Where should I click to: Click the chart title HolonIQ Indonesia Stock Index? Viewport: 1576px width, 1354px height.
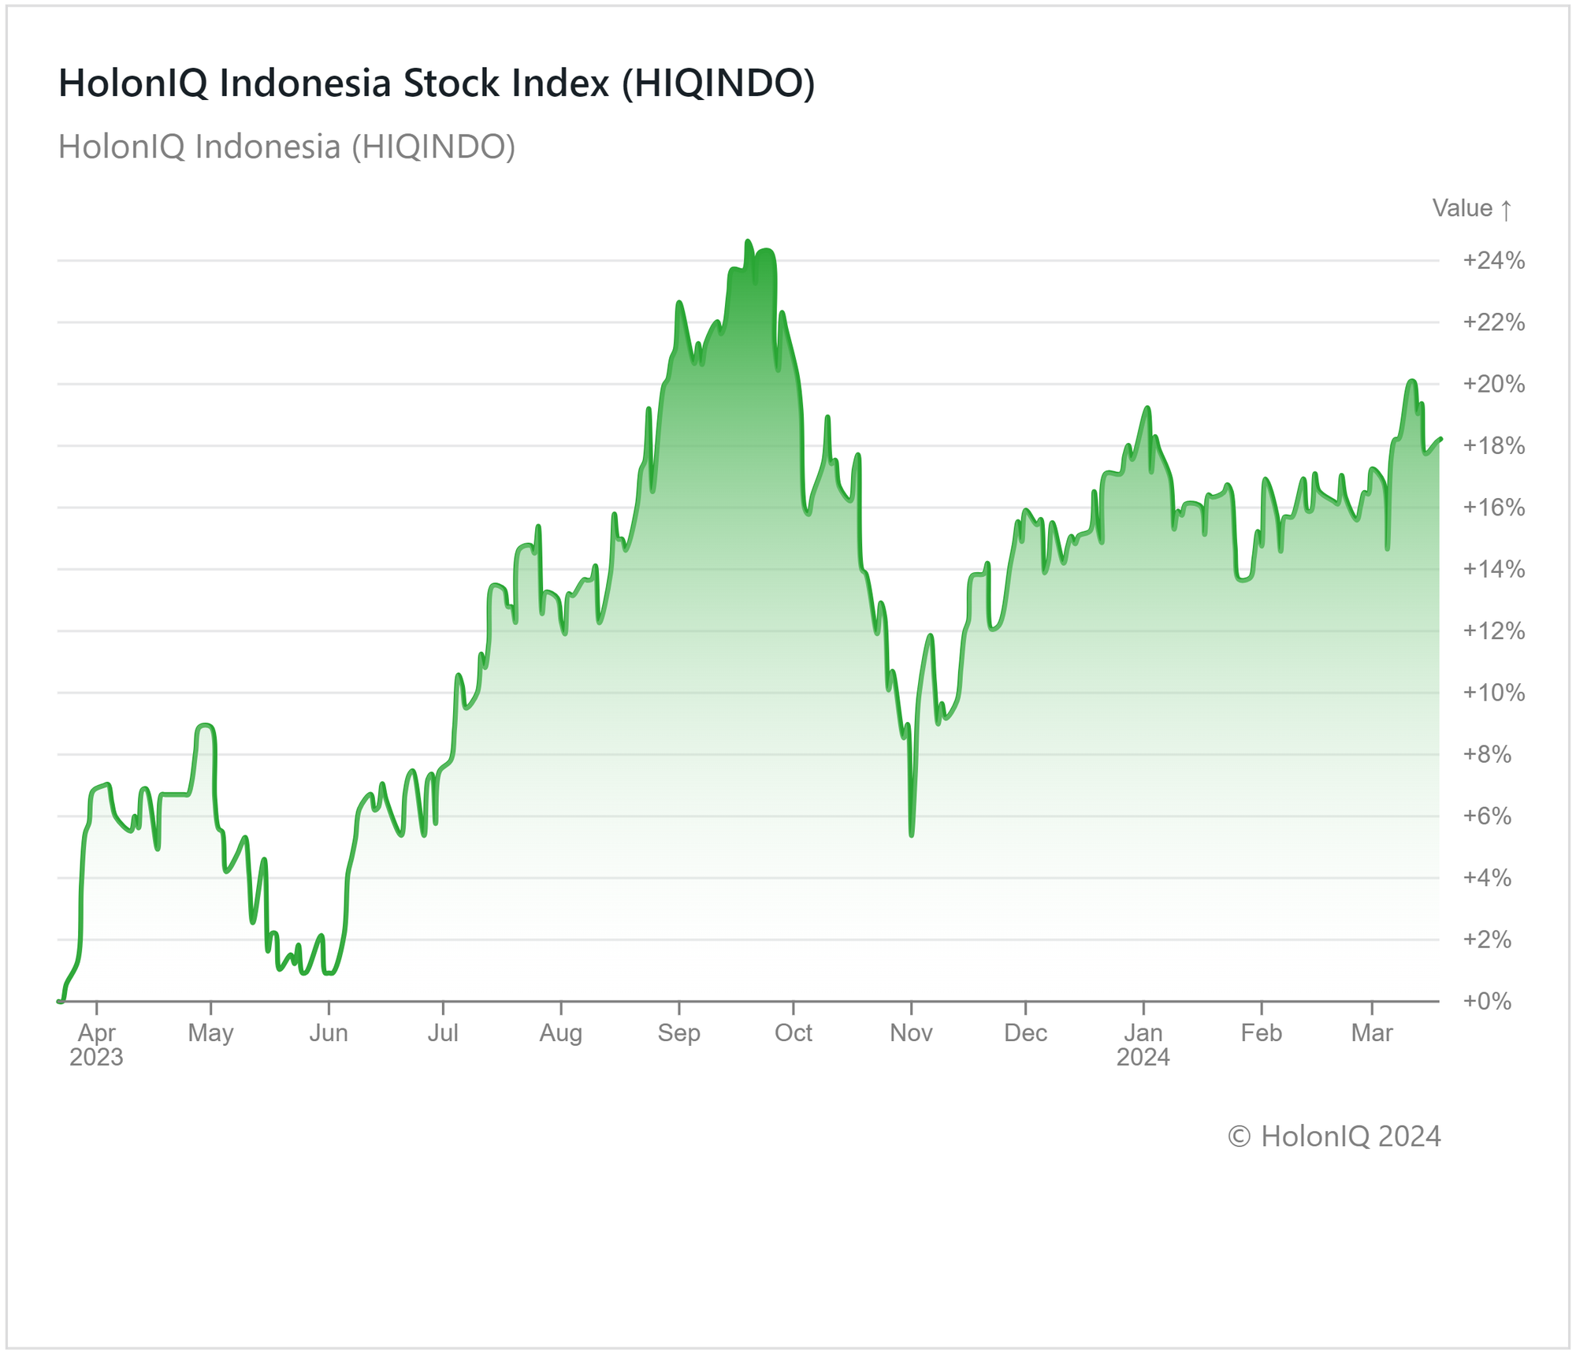(x=436, y=83)
